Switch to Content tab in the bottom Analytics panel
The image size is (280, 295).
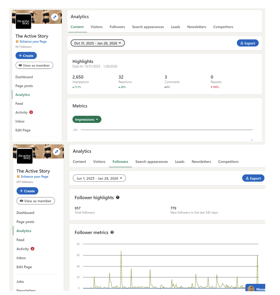pos(79,162)
